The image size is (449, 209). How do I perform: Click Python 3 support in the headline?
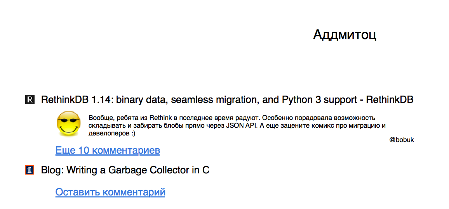click(x=312, y=100)
